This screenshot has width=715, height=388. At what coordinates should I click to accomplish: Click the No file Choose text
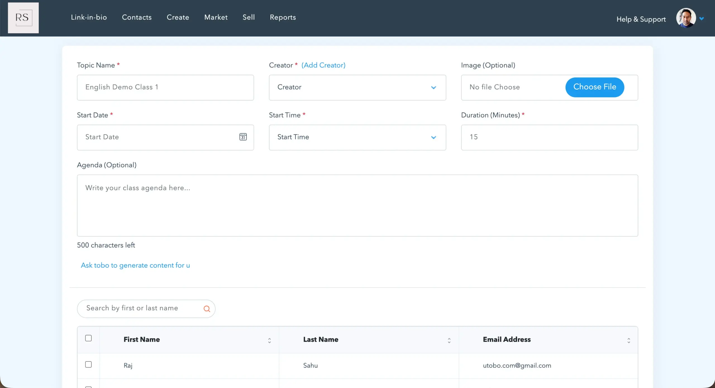[x=495, y=87]
